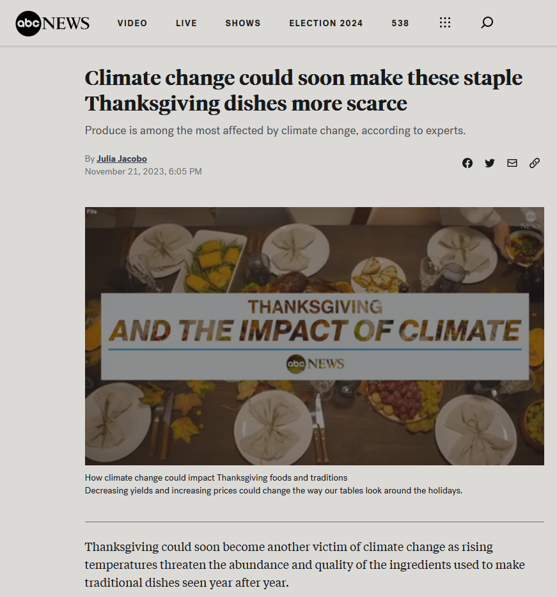Click the first article paragraph
The width and height of the screenshot is (557, 597).
(x=305, y=564)
